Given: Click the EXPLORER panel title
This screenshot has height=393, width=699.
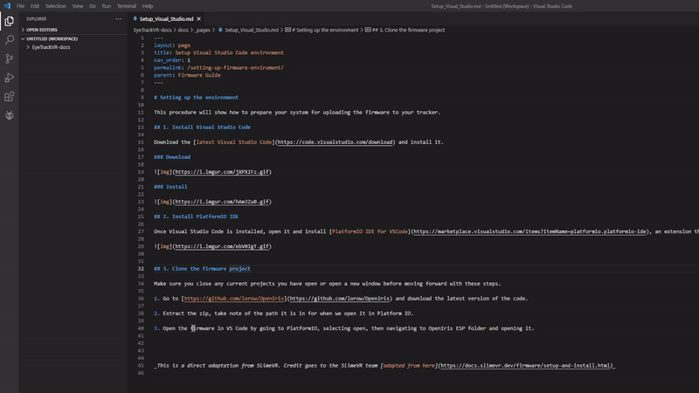Looking at the screenshot, I should point(36,18).
